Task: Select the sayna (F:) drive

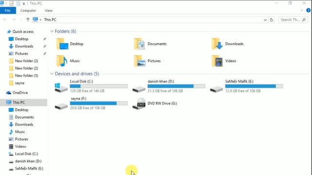Action: point(91,104)
